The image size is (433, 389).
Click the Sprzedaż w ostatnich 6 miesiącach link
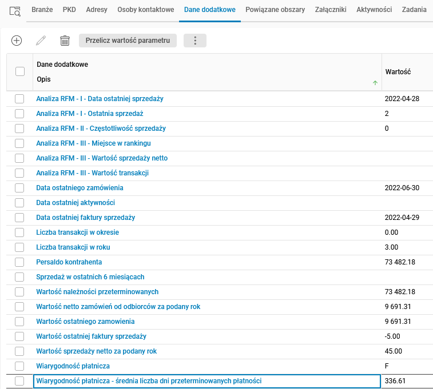90,277
